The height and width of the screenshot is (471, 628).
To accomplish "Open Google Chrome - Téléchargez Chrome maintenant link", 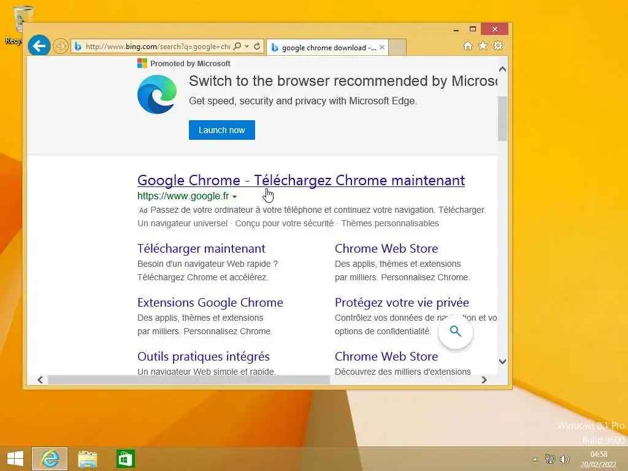I will point(301,180).
